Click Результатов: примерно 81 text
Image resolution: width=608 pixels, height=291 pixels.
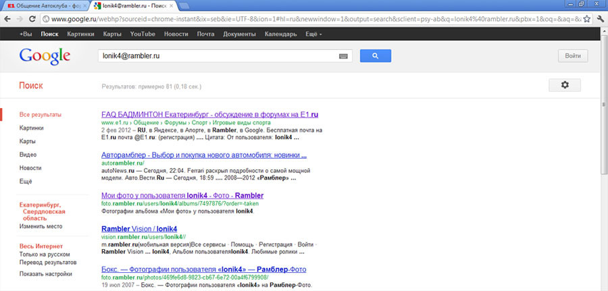pos(151,86)
